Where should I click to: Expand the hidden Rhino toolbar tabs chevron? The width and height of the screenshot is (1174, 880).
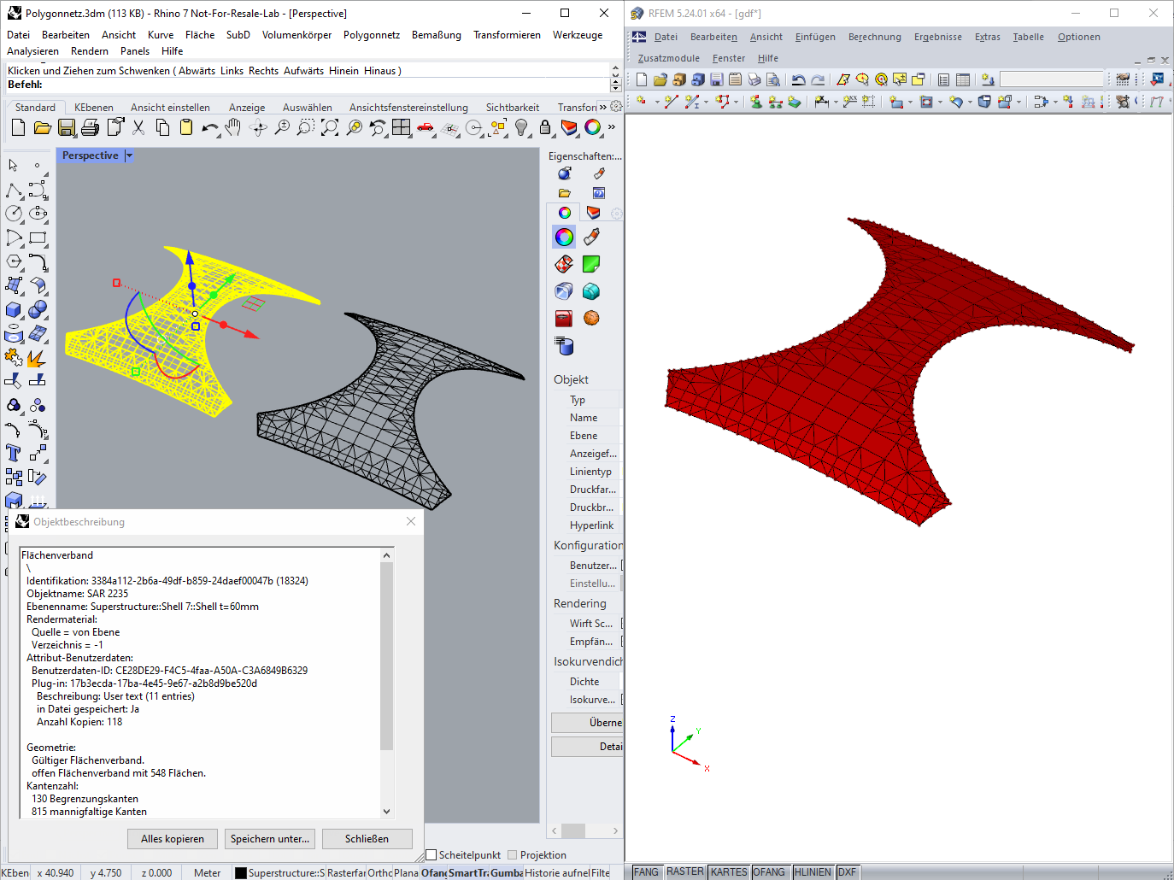[602, 107]
